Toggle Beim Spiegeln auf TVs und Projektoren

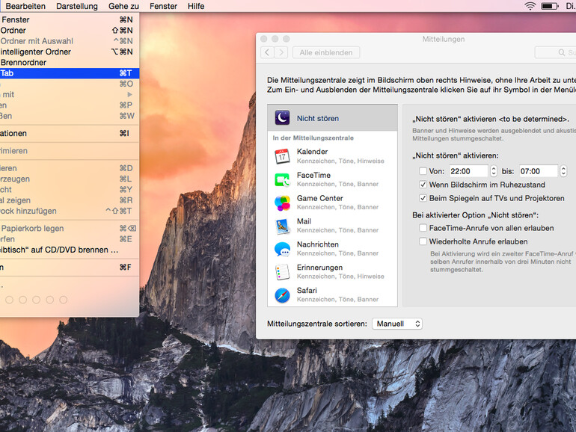423,198
